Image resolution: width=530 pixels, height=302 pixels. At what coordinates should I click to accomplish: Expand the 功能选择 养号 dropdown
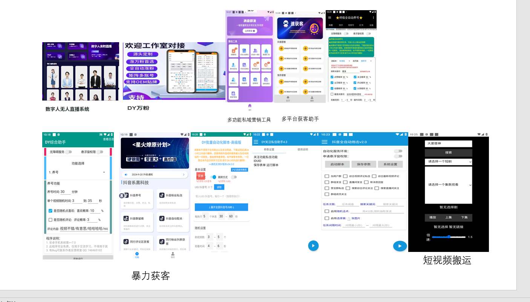click(76, 172)
